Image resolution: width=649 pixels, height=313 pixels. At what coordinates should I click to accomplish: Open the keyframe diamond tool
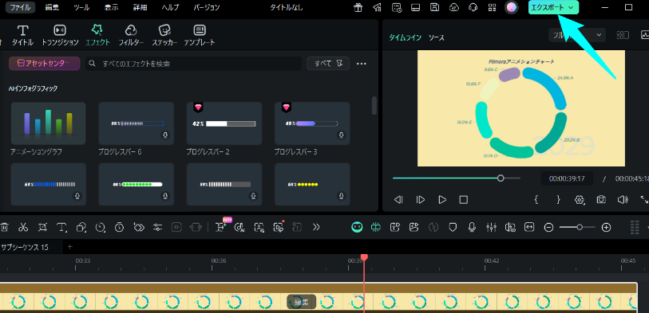coord(139,227)
